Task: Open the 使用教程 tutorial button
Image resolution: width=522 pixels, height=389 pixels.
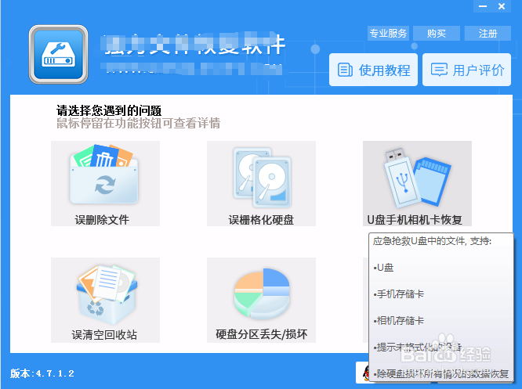Action: click(373, 70)
